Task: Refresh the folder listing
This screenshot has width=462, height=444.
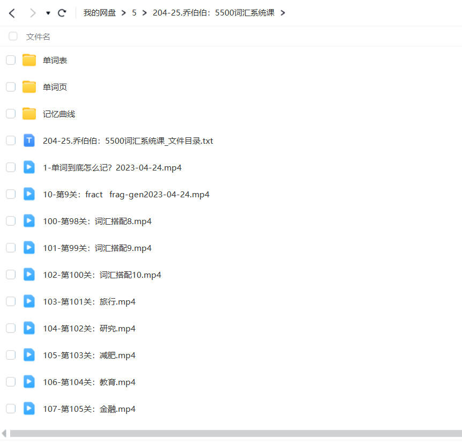Action: (62, 13)
